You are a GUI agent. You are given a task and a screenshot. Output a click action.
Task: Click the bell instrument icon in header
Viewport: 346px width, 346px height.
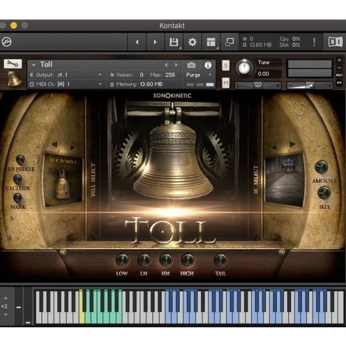14,78
